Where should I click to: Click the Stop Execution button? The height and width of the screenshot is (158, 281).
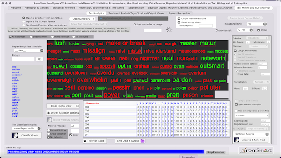click(216, 152)
